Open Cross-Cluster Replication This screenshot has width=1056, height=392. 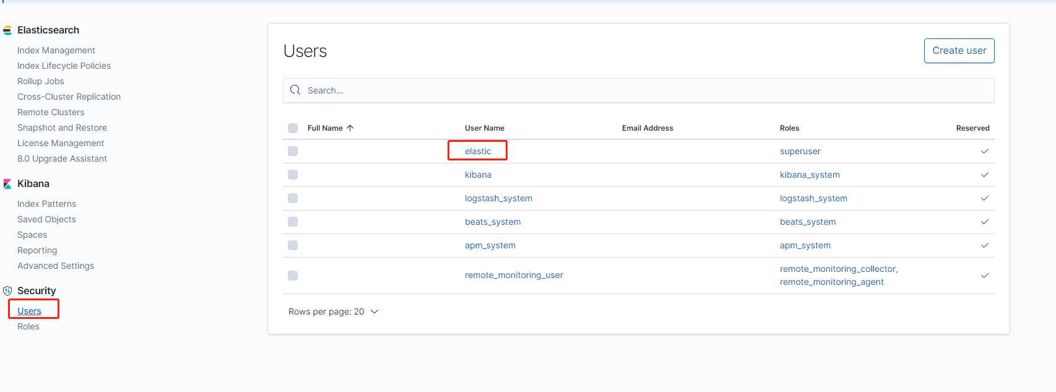[69, 97]
